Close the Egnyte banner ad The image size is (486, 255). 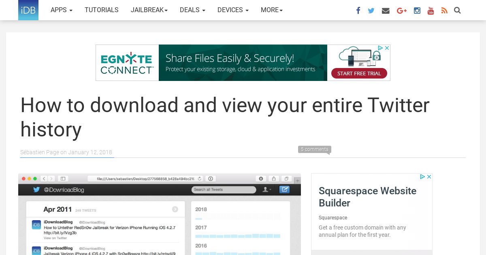tap(387, 48)
